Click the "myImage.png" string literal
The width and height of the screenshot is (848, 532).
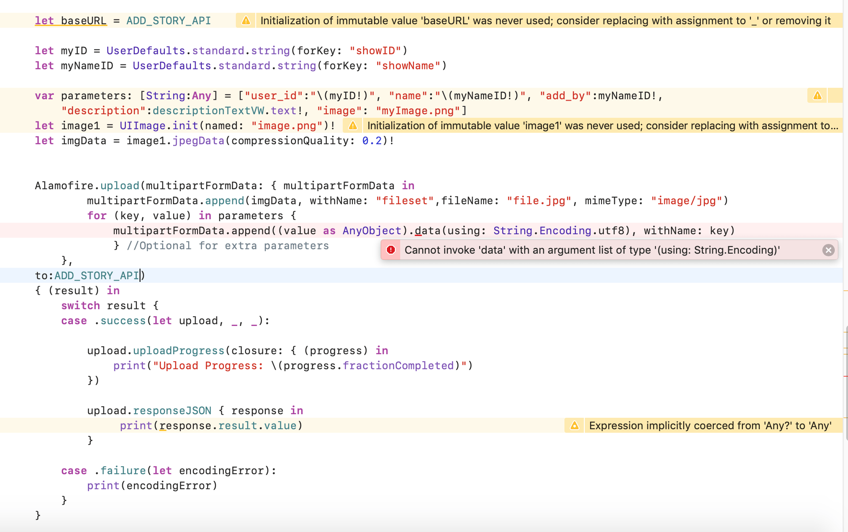click(418, 111)
